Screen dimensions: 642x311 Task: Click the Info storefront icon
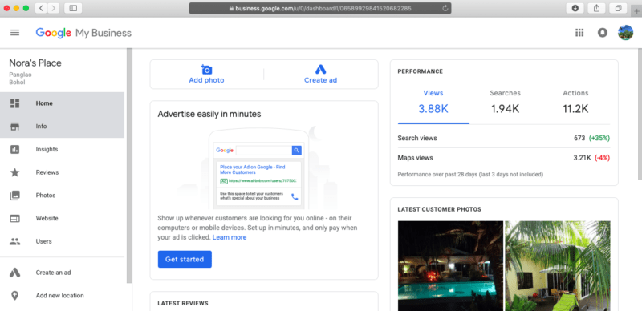pyautogui.click(x=14, y=127)
